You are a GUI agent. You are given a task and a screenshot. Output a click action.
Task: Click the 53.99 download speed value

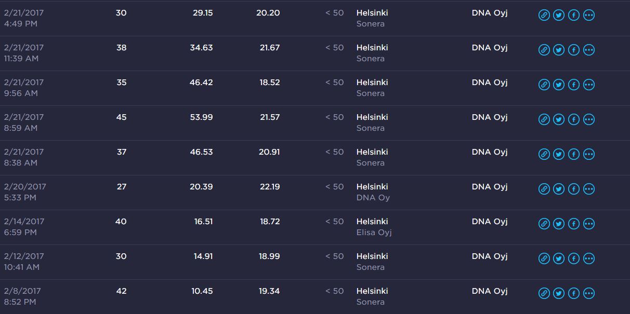point(201,117)
